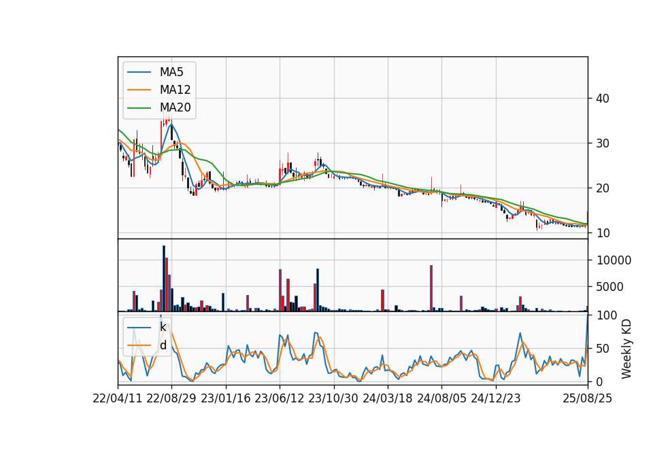The height and width of the screenshot is (469, 653).
Task: Click the date label 22/04/11
Action: pyautogui.click(x=118, y=398)
